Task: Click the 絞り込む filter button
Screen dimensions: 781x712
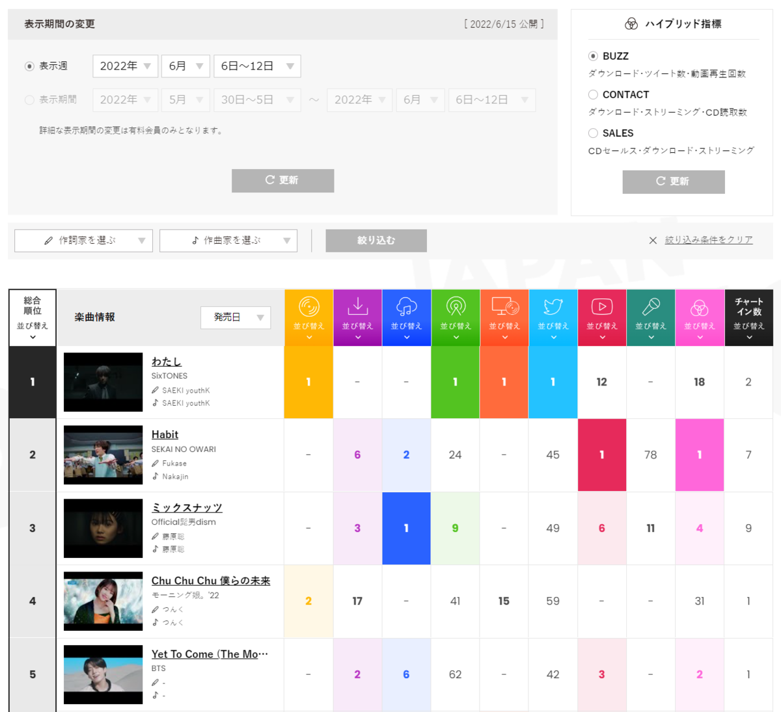Action: point(376,241)
